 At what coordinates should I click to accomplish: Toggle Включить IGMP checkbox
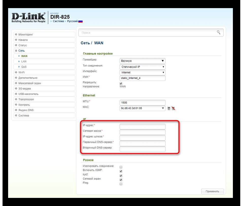(121, 171)
